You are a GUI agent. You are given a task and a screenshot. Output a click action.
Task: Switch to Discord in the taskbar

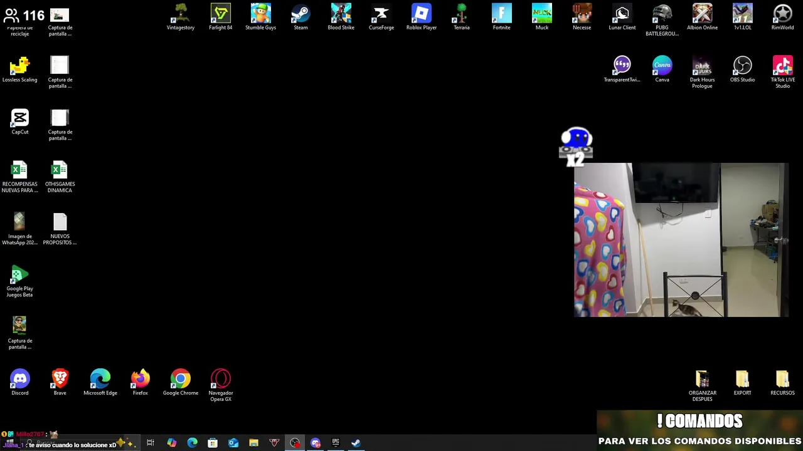[x=316, y=443]
